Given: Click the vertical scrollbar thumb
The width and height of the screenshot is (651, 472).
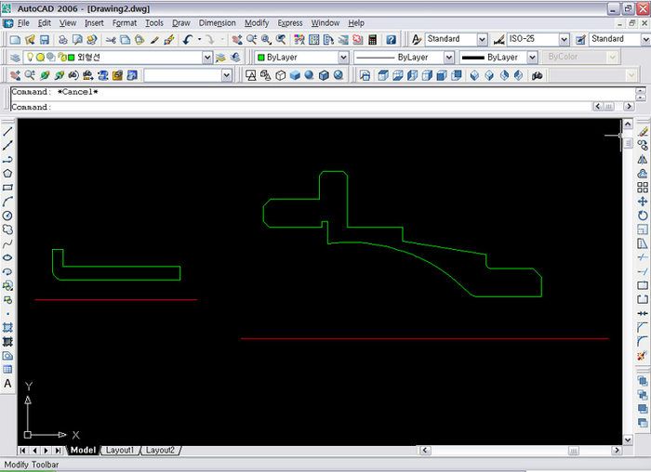Looking at the screenshot, I should 628,143.
